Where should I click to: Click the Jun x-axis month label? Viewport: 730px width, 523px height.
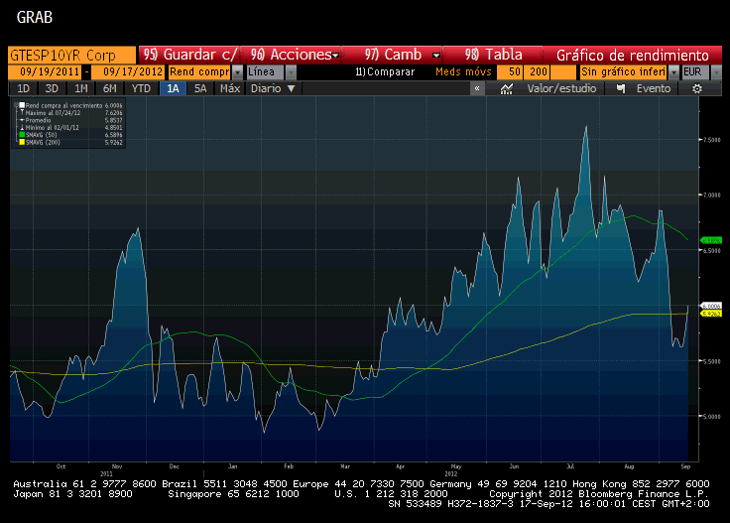(514, 466)
